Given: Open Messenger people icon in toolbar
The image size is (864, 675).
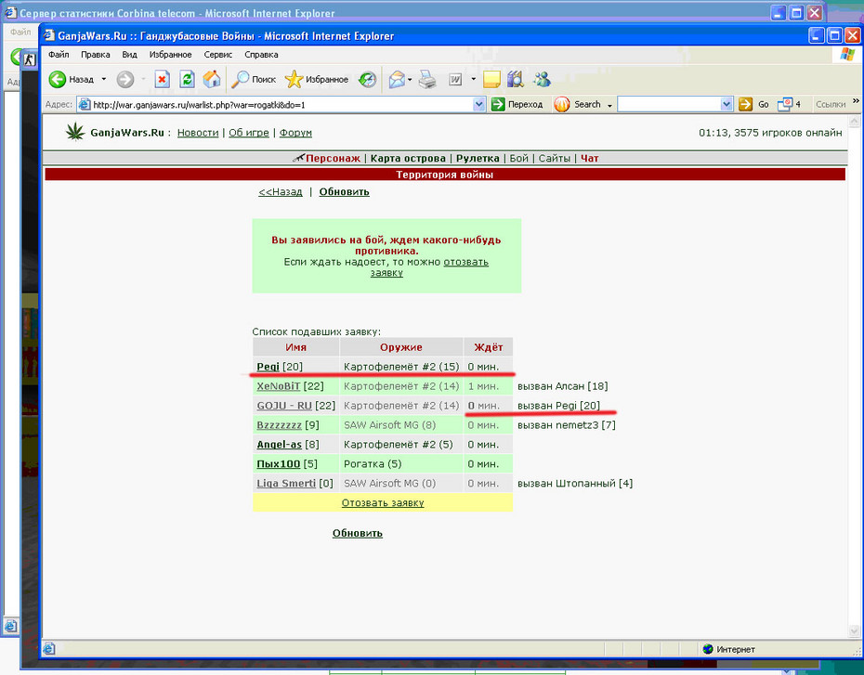Looking at the screenshot, I should [542, 79].
